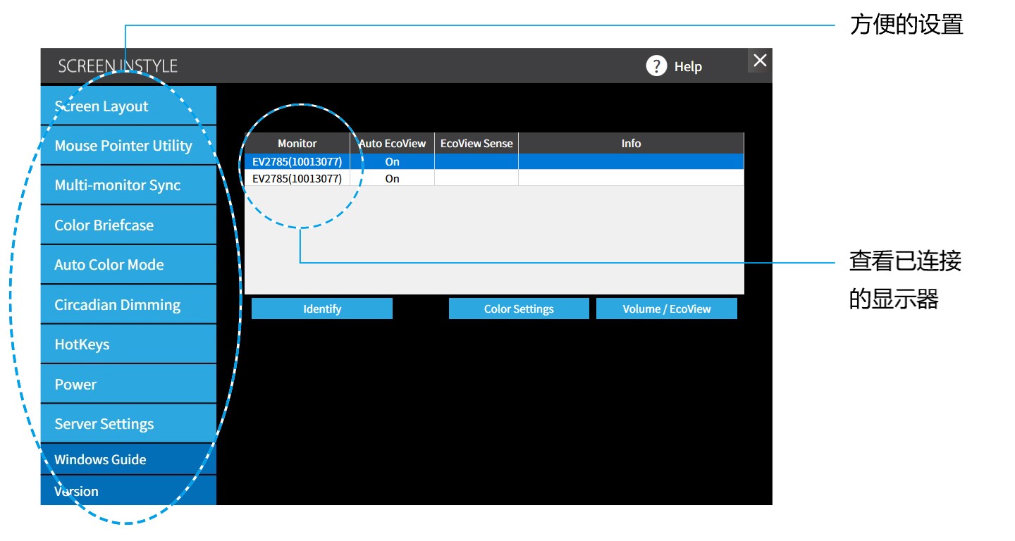Open the Screen Layout section

click(128, 106)
